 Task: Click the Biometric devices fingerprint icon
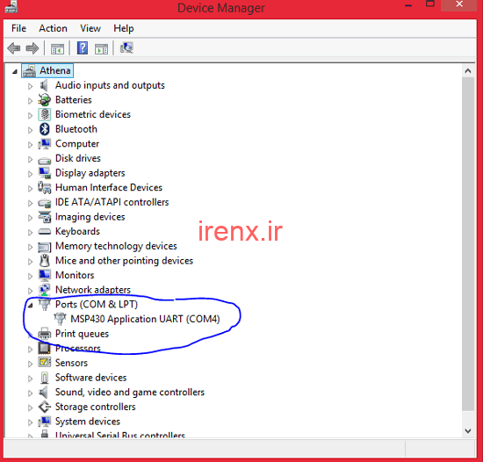pyautogui.click(x=45, y=114)
